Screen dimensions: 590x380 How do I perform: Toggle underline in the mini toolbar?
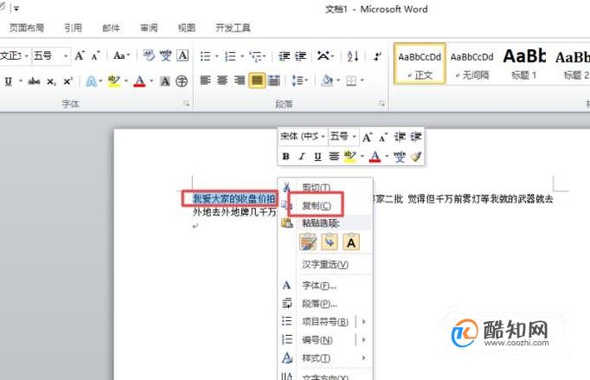click(317, 156)
